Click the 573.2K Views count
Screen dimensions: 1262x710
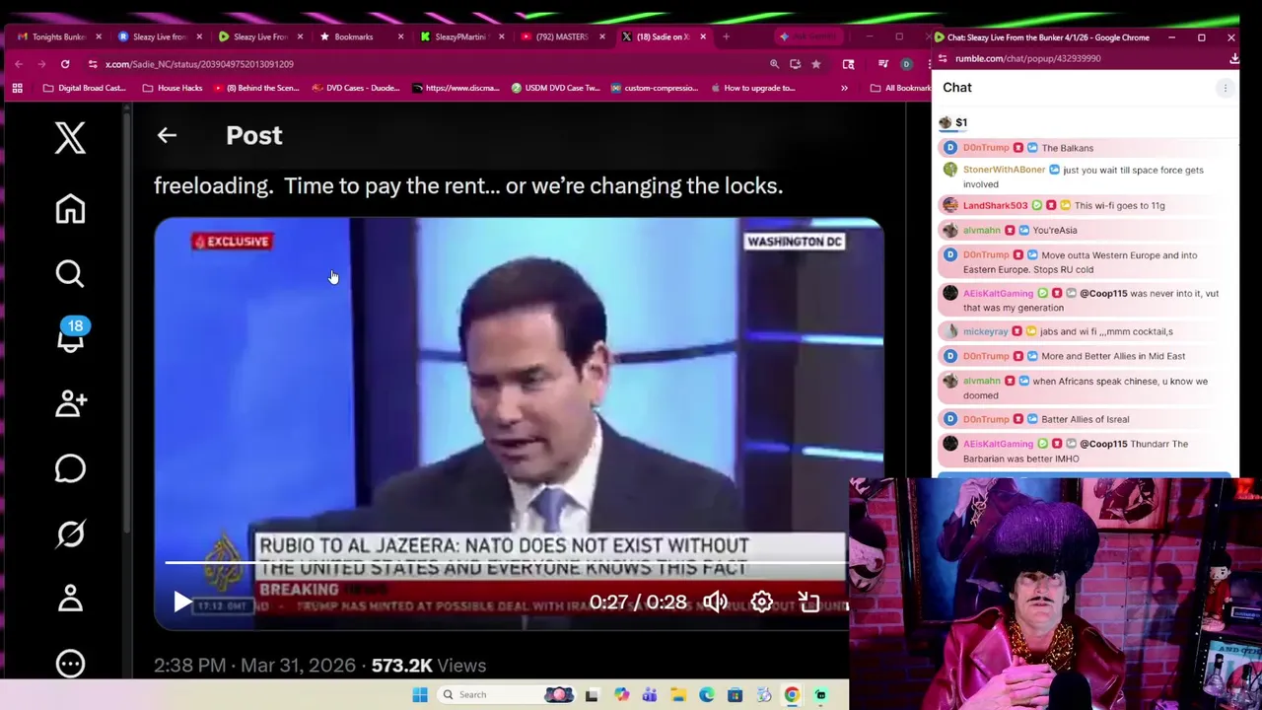(x=429, y=666)
